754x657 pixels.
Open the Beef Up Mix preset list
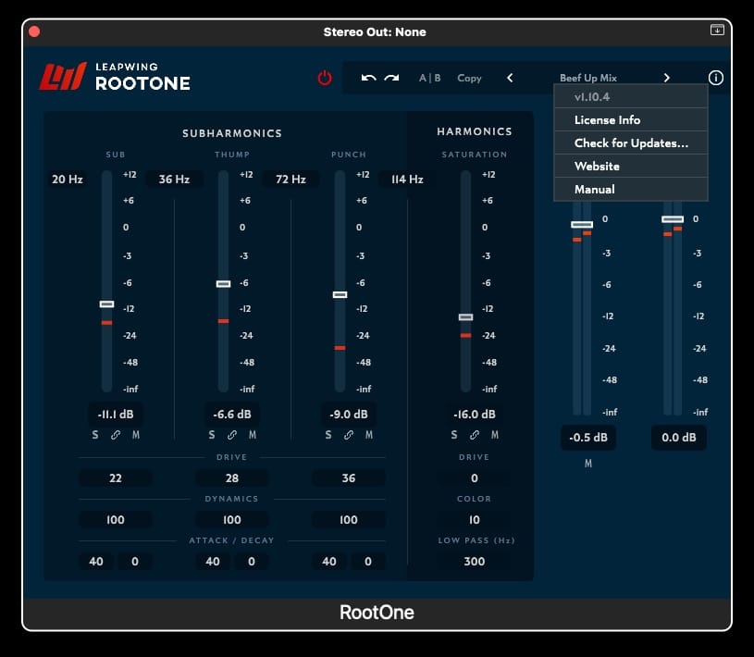point(588,78)
